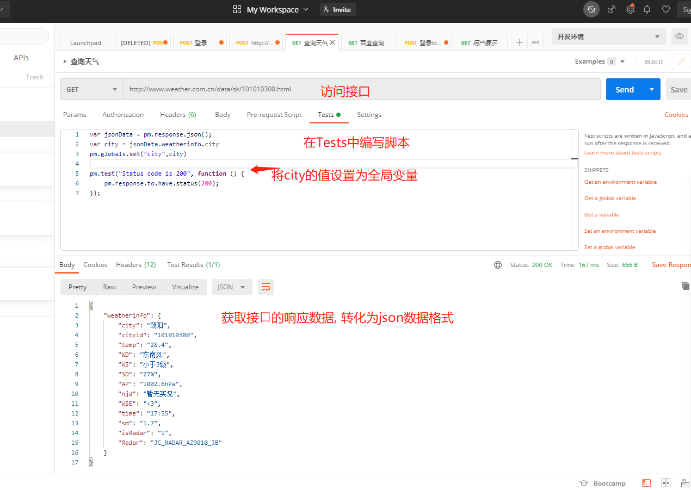
Task: Open the keyboard shortcuts icon
Action: [684, 483]
